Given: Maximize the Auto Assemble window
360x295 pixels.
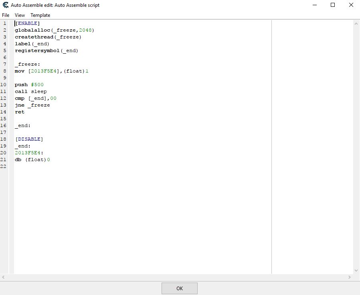Looking at the screenshot, I should click(x=333, y=5).
